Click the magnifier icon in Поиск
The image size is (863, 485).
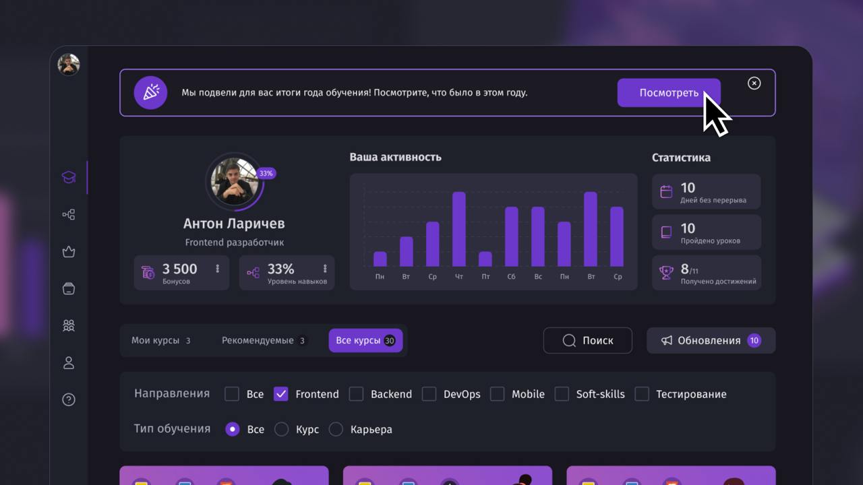(569, 341)
